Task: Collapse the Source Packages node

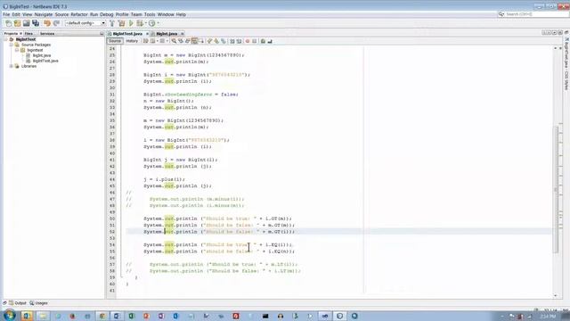Action: [12, 45]
